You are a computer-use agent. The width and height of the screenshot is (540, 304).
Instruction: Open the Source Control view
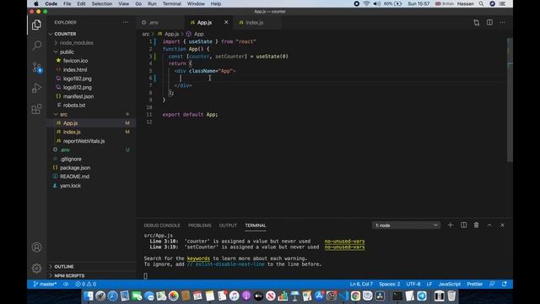tap(36, 67)
